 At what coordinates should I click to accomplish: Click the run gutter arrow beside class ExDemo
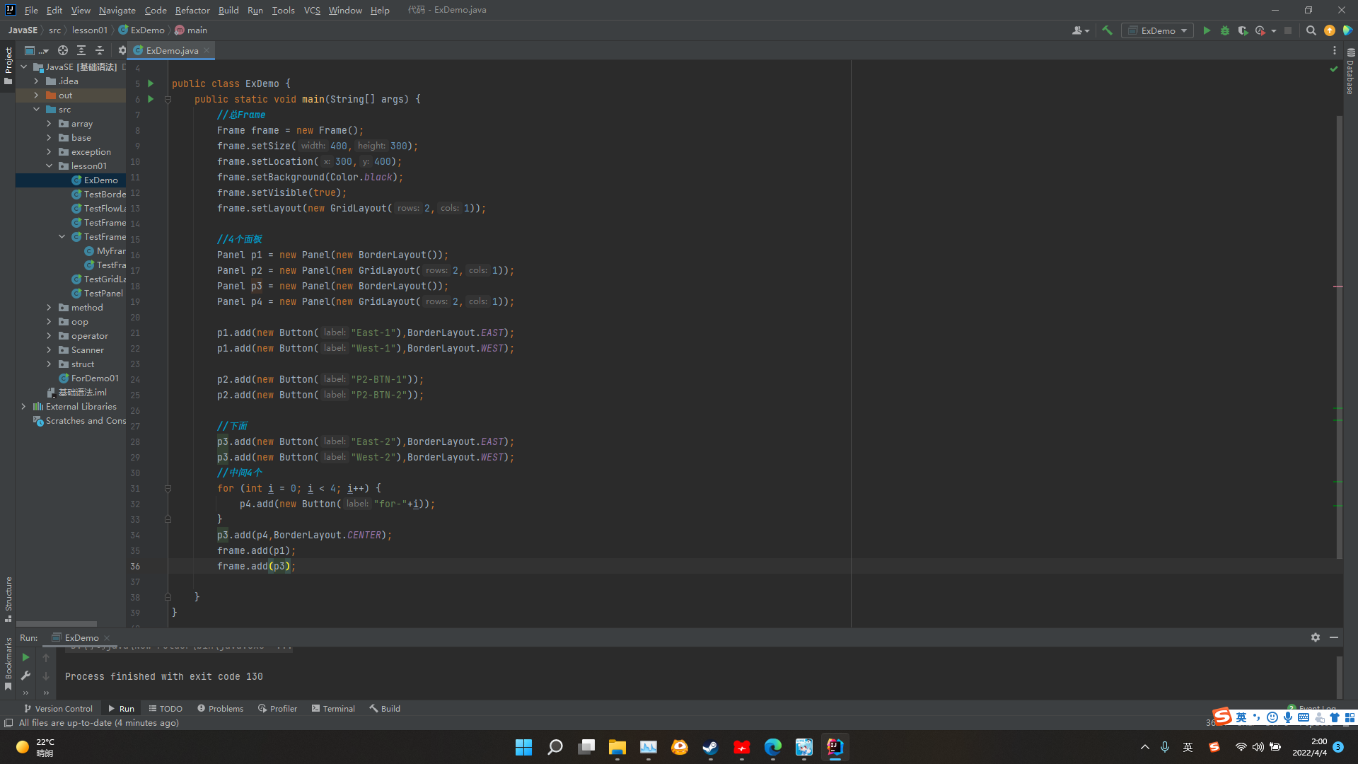pyautogui.click(x=151, y=83)
